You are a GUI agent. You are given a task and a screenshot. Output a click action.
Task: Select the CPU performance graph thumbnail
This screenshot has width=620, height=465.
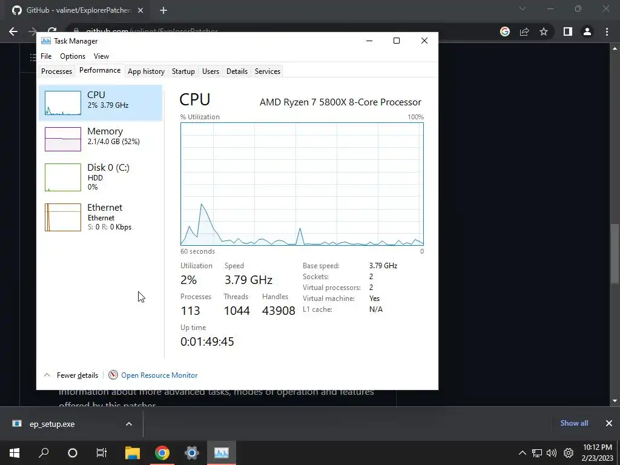63,103
